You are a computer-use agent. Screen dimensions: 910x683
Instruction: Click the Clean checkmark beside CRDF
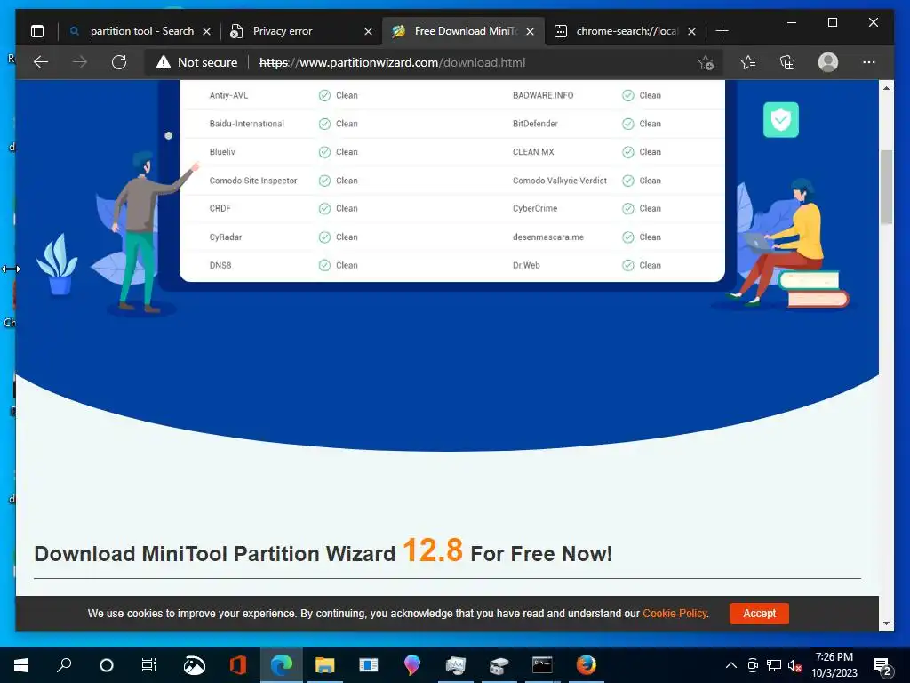pos(324,208)
